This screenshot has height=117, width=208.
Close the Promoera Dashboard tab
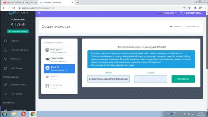(x=72, y=3)
